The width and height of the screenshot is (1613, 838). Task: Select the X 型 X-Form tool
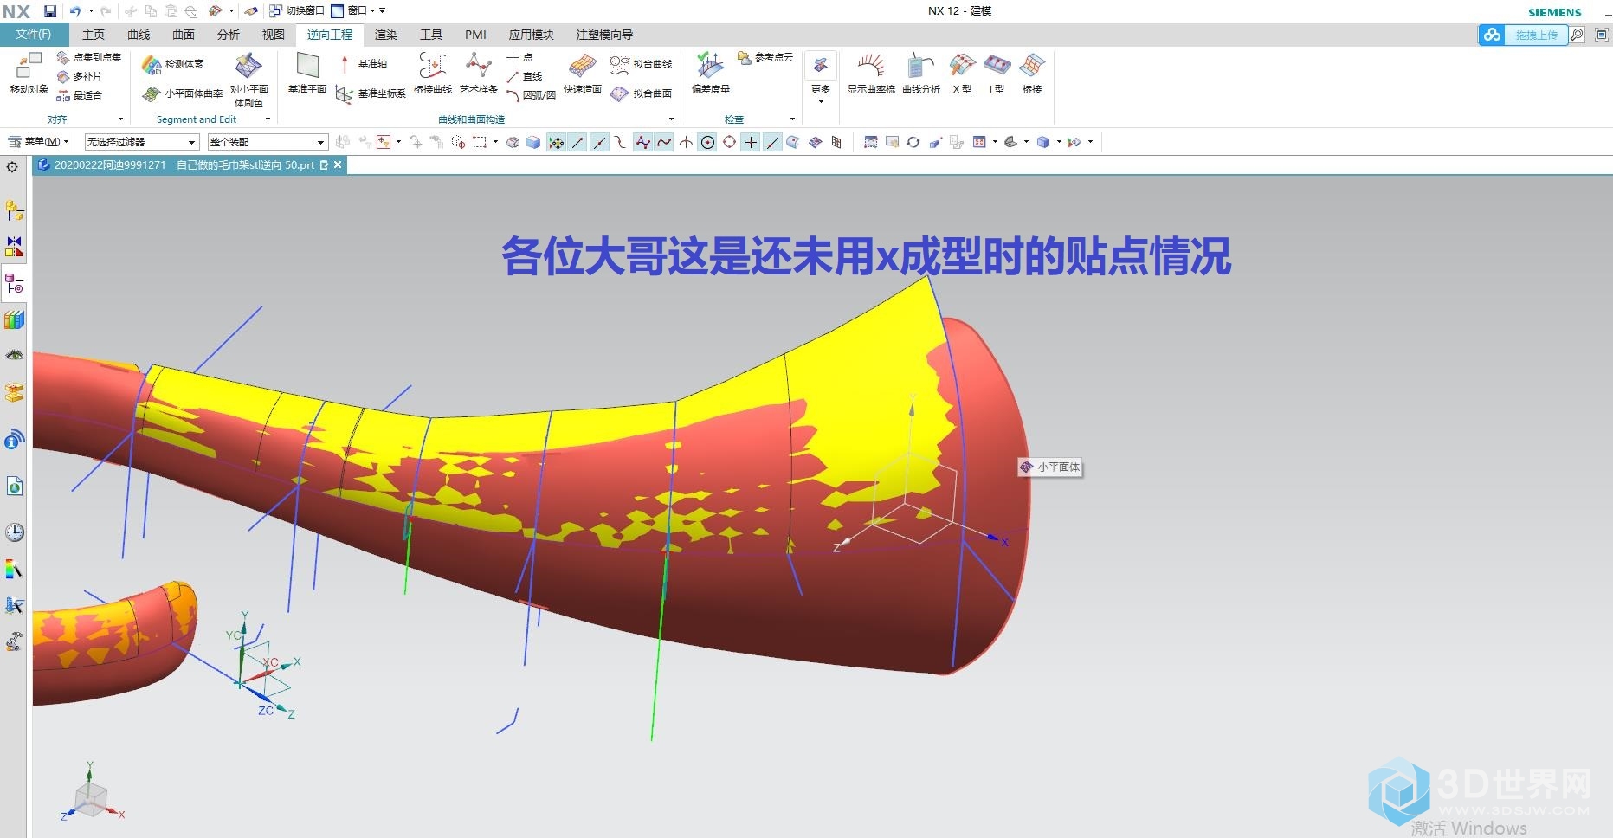point(962,73)
